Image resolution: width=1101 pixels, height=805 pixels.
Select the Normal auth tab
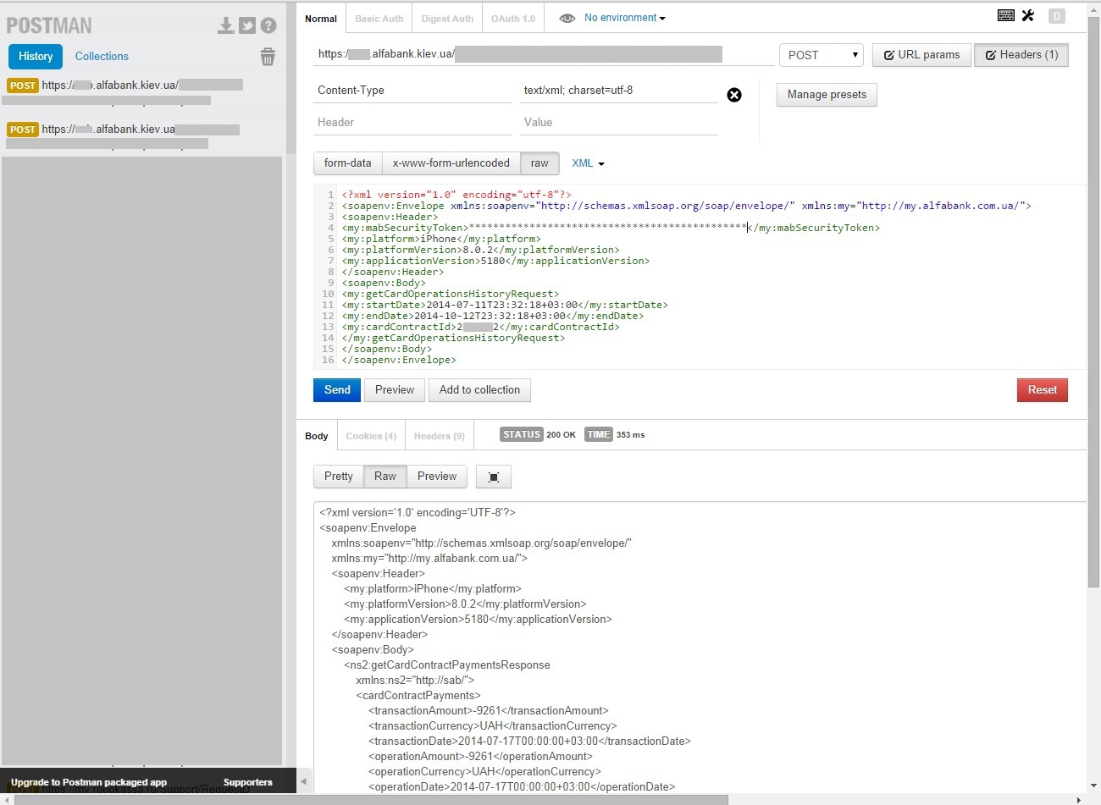pyautogui.click(x=321, y=19)
